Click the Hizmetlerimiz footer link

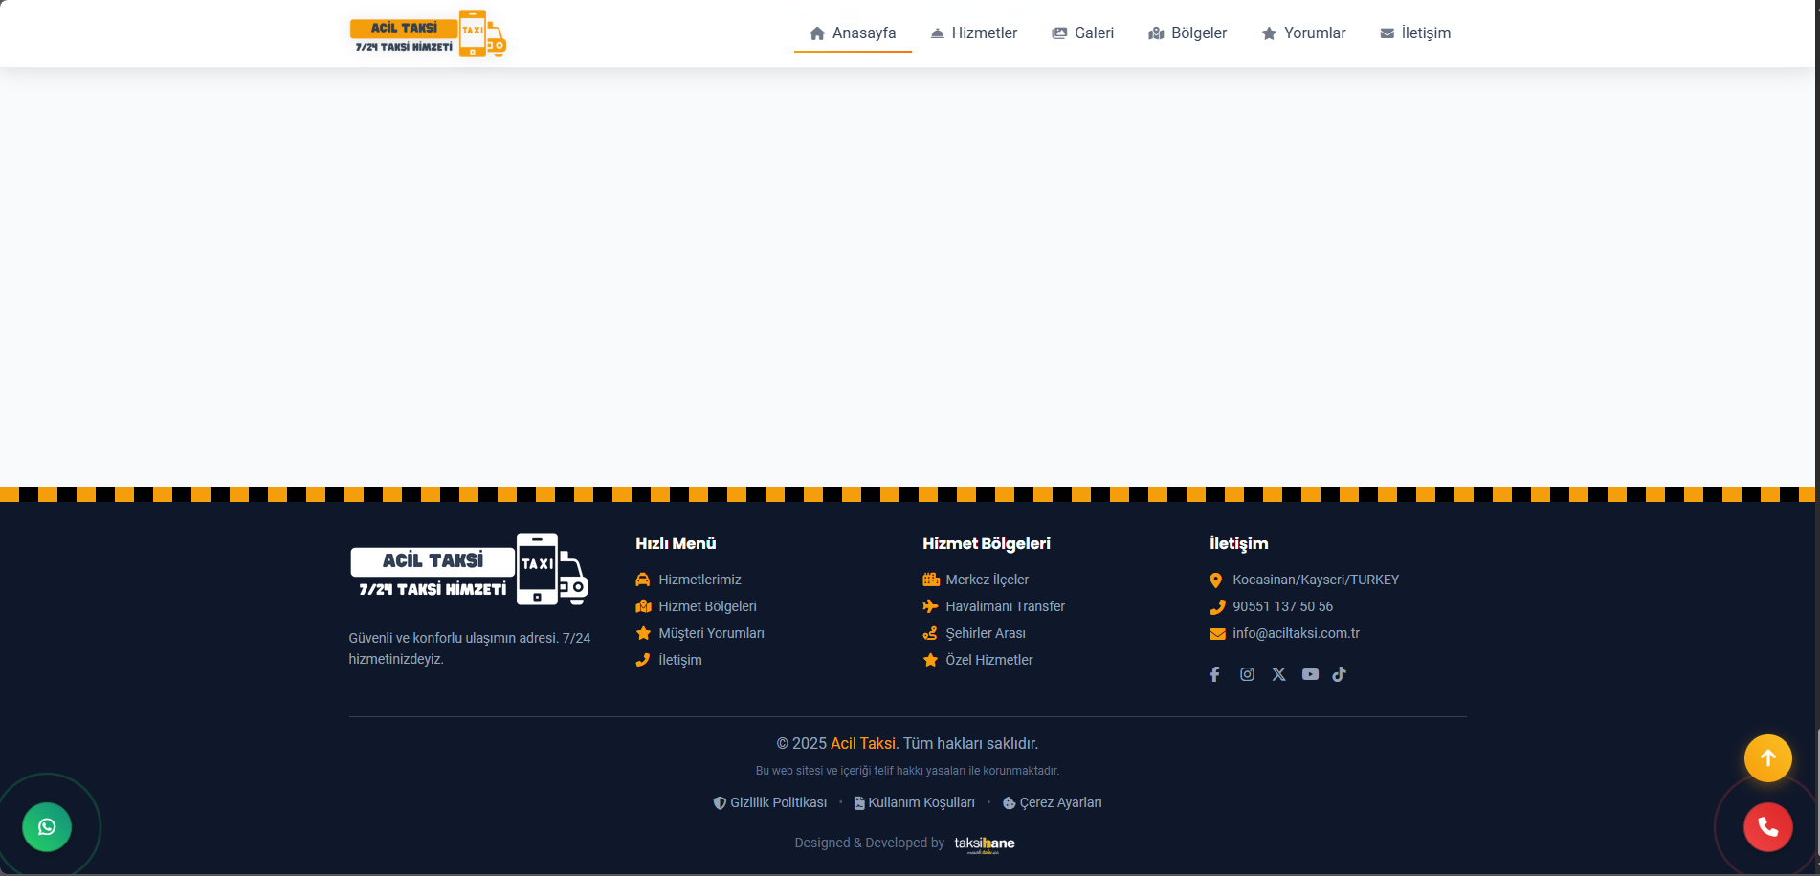click(699, 580)
